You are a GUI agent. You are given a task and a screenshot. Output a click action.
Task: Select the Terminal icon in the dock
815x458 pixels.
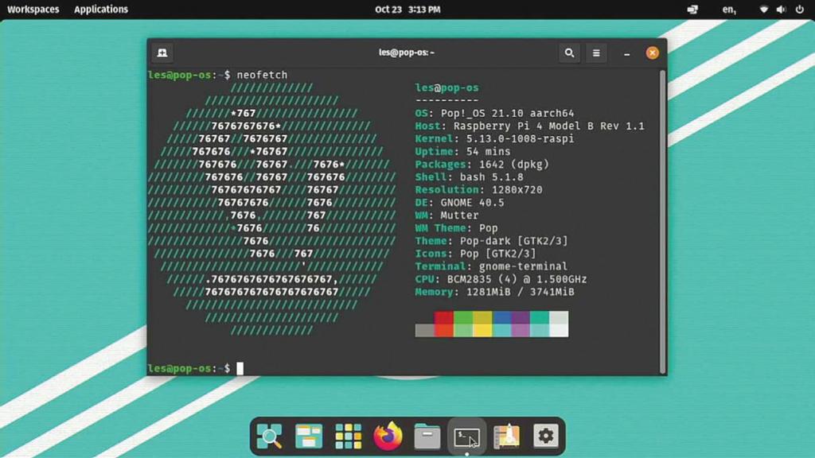(x=466, y=437)
